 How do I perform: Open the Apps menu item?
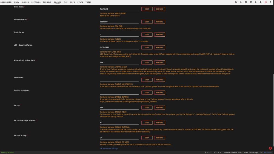click(72, 2)
